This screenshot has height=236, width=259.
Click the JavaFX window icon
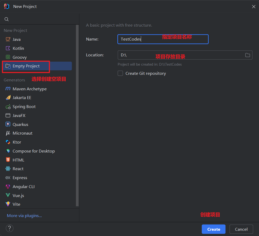click(x=8, y=115)
